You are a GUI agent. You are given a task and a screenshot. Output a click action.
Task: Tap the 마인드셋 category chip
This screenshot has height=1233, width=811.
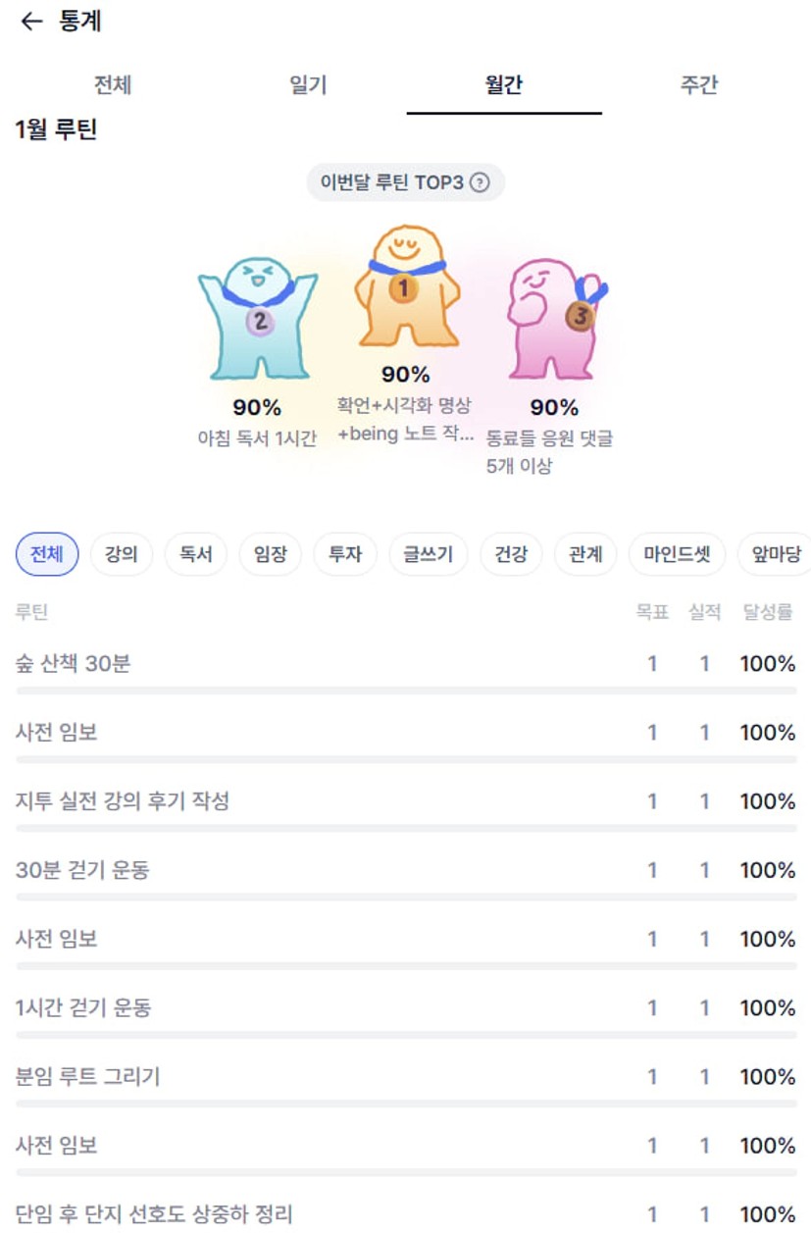[678, 554]
